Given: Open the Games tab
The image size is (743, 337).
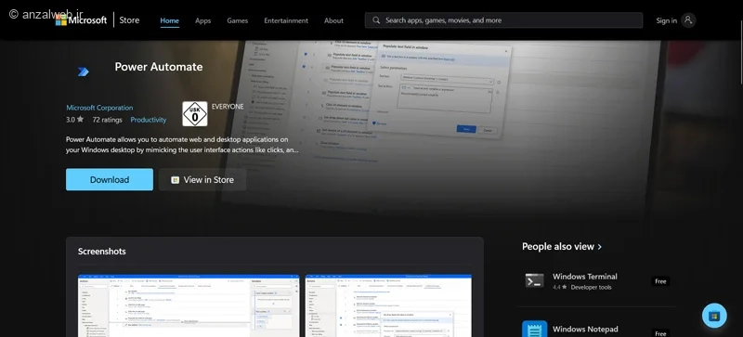Looking at the screenshot, I should pos(238,20).
